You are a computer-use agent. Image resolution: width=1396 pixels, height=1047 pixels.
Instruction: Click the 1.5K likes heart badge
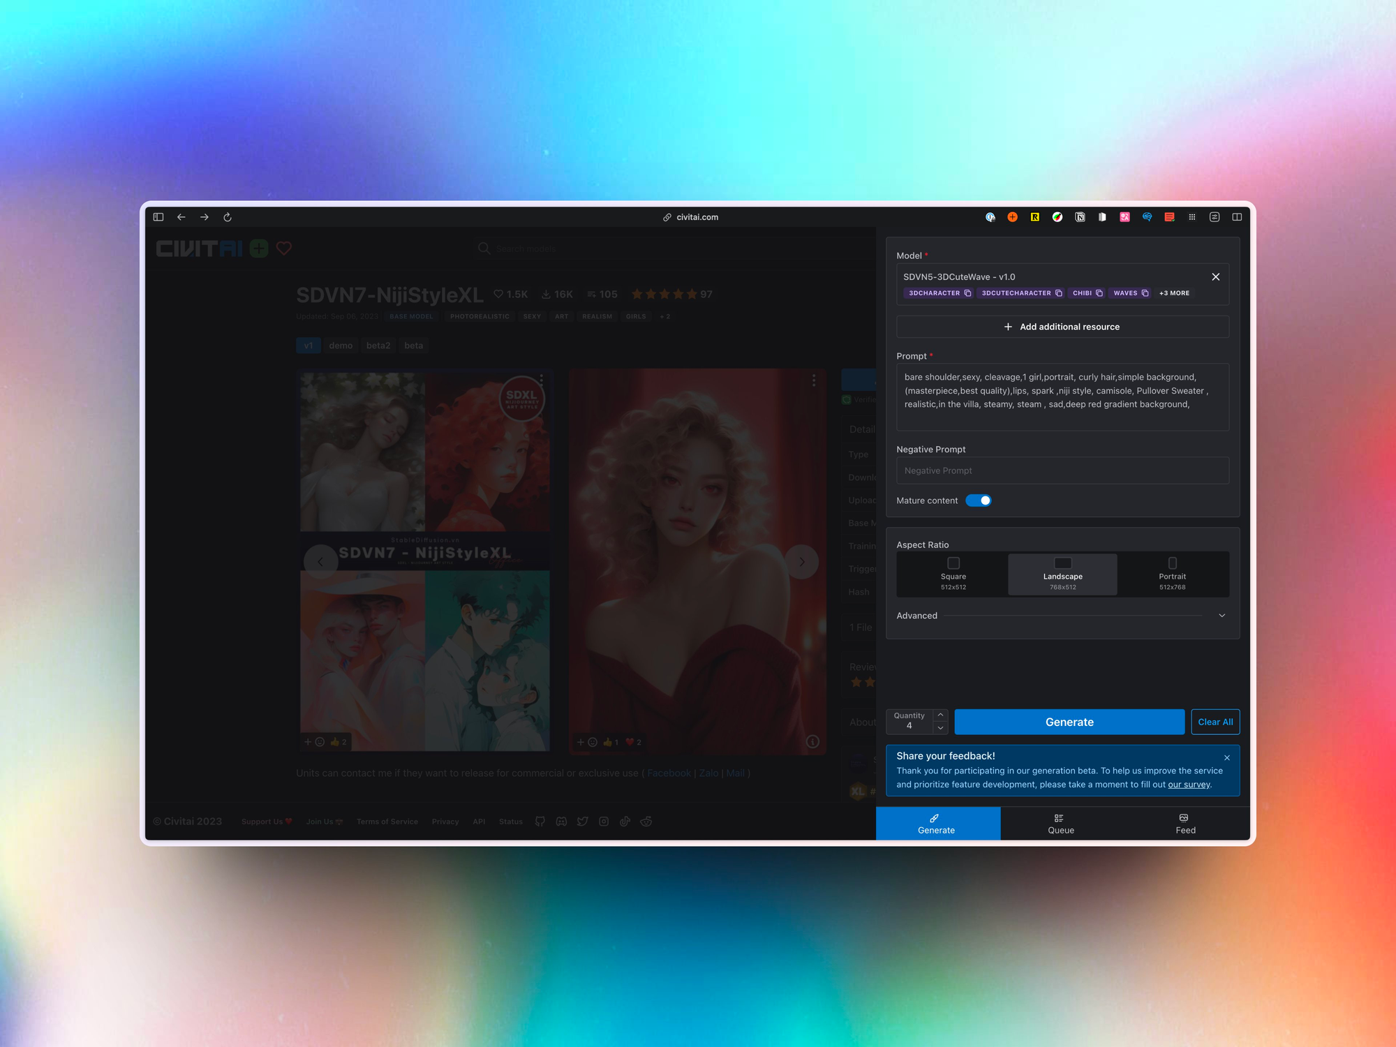(x=511, y=295)
